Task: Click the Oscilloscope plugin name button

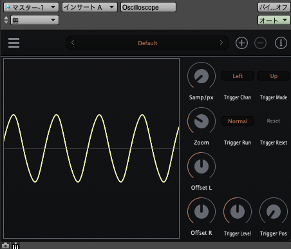Action: pyautogui.click(x=148, y=7)
